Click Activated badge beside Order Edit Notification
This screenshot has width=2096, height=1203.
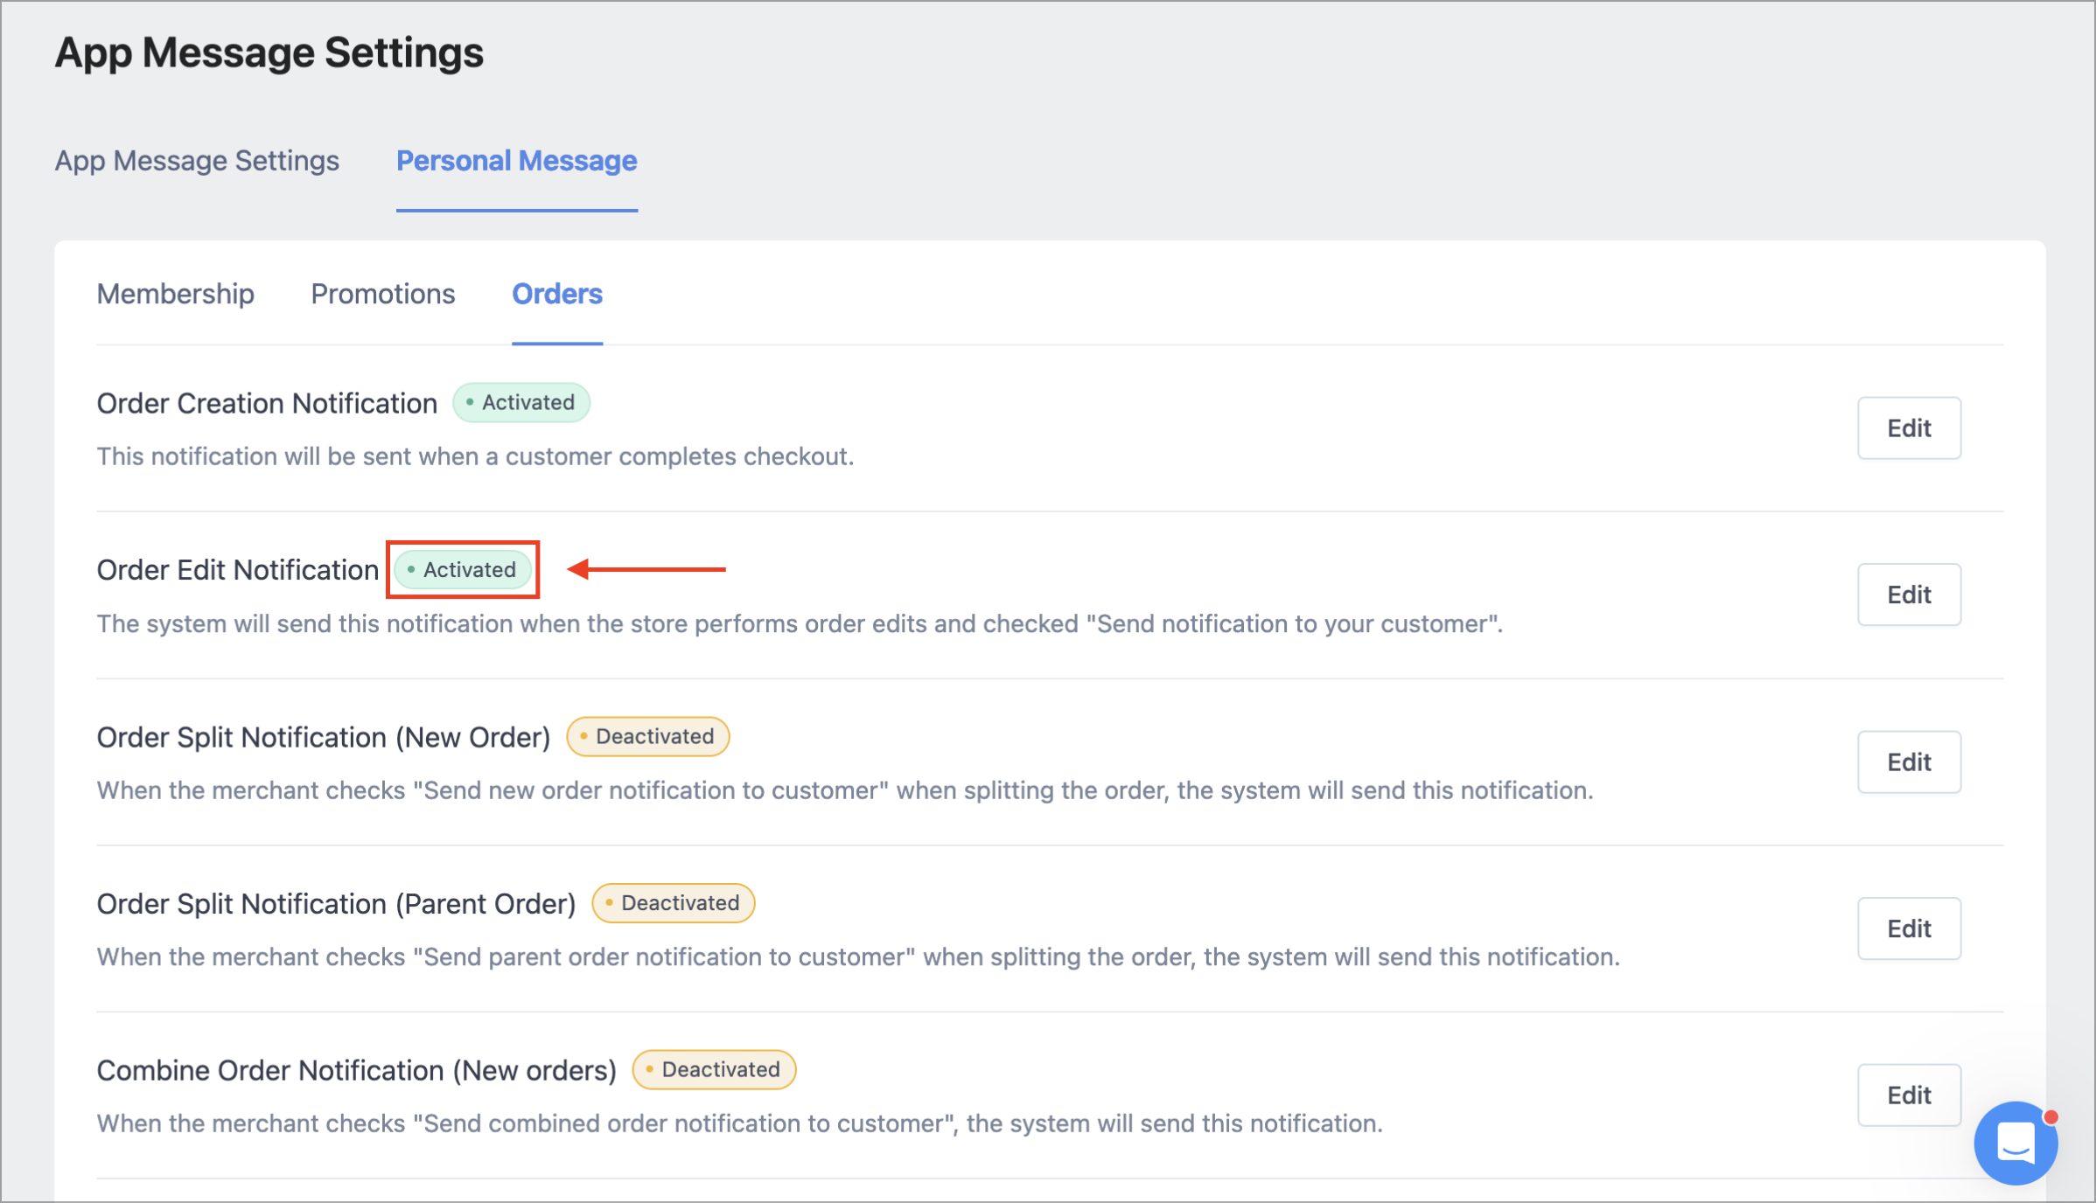tap(463, 569)
